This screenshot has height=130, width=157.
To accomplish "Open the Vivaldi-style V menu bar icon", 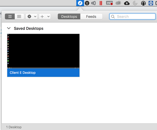I will (x=87, y=3).
